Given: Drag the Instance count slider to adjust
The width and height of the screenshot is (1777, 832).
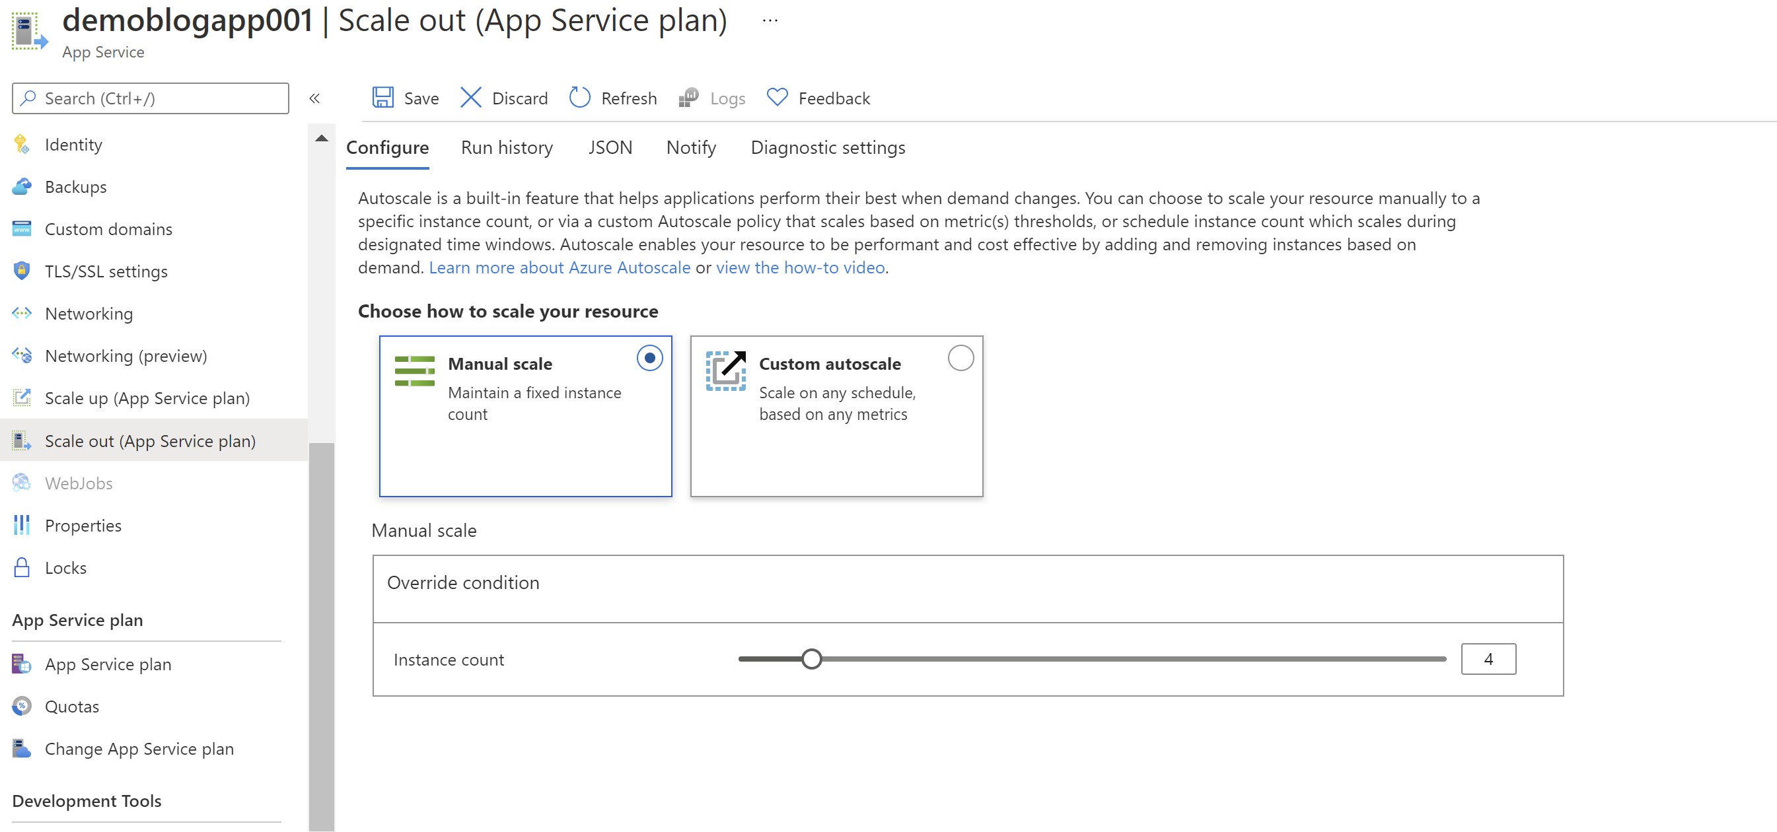Looking at the screenshot, I should click(814, 658).
